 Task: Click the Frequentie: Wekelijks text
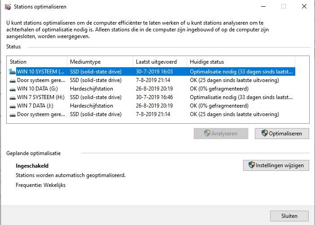click(40, 185)
